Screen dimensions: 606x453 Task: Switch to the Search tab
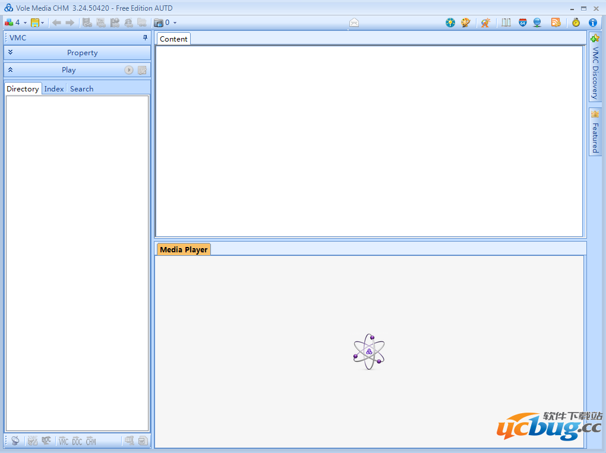tap(81, 89)
